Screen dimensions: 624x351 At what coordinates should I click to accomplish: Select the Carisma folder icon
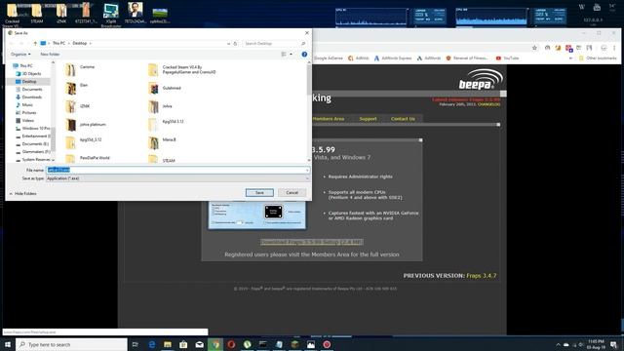tap(71, 70)
